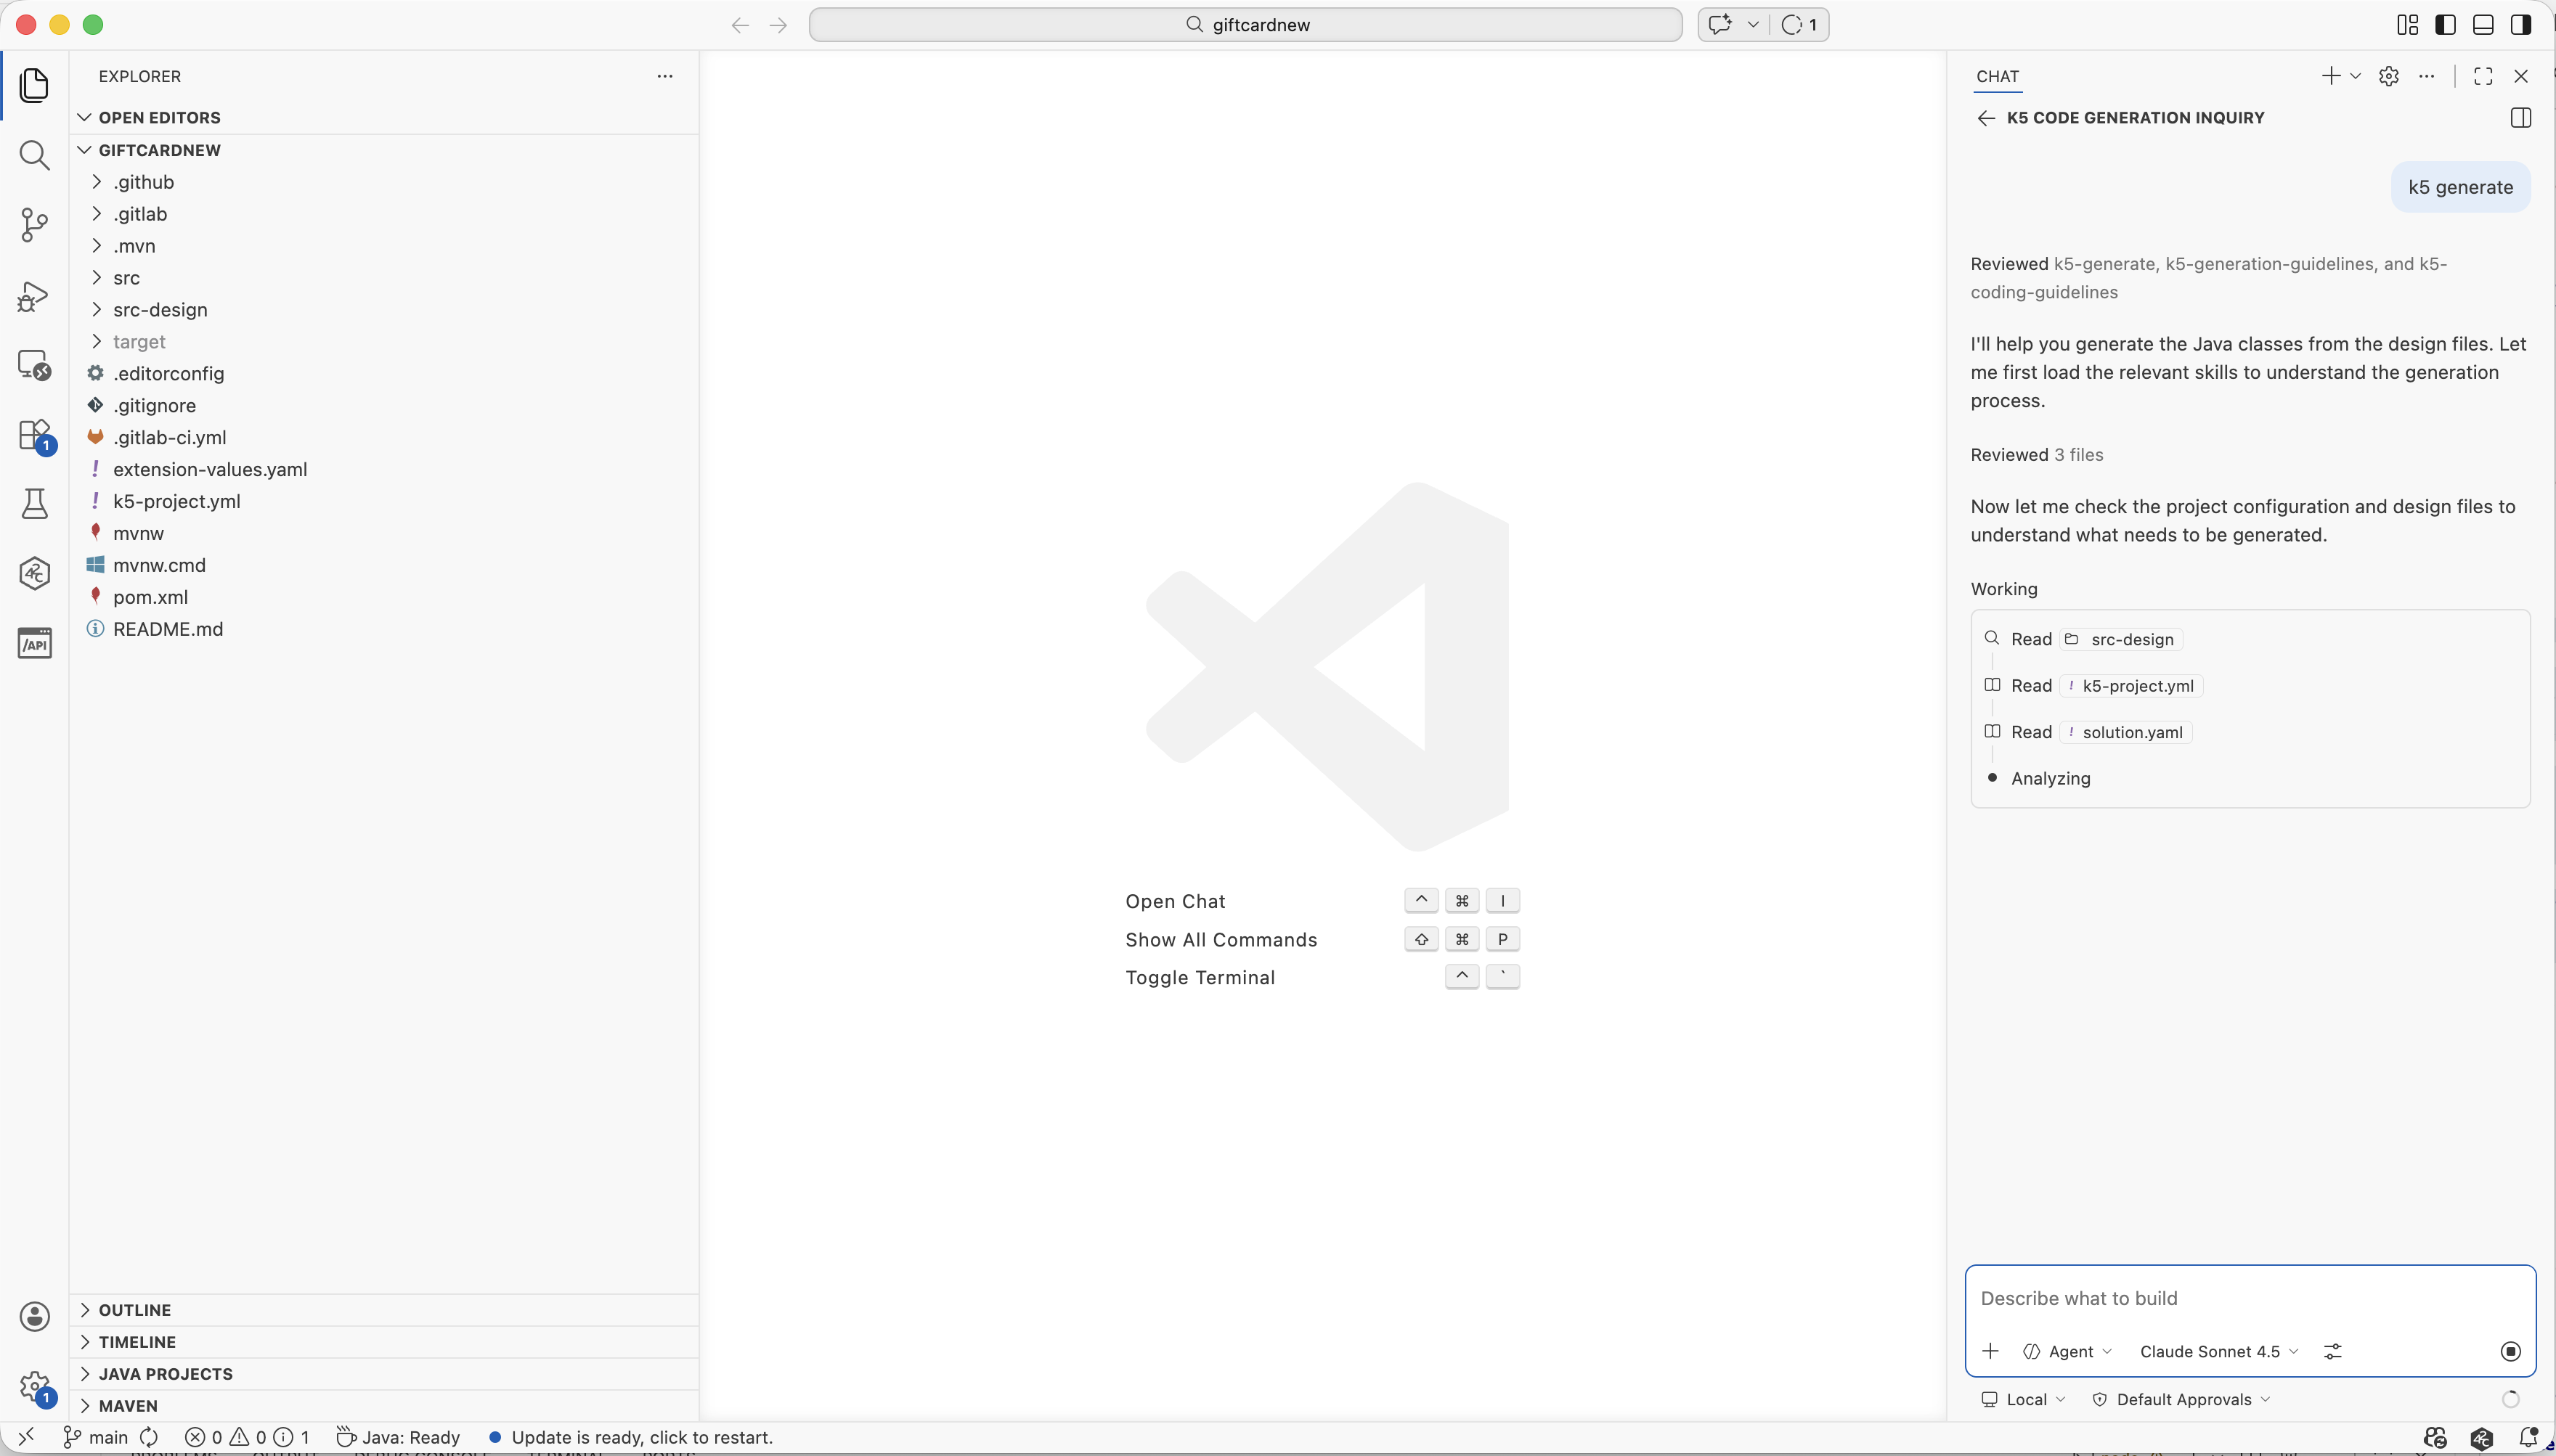2556x1456 pixels.
Task: Open the API sidebar view
Action: [x=34, y=643]
